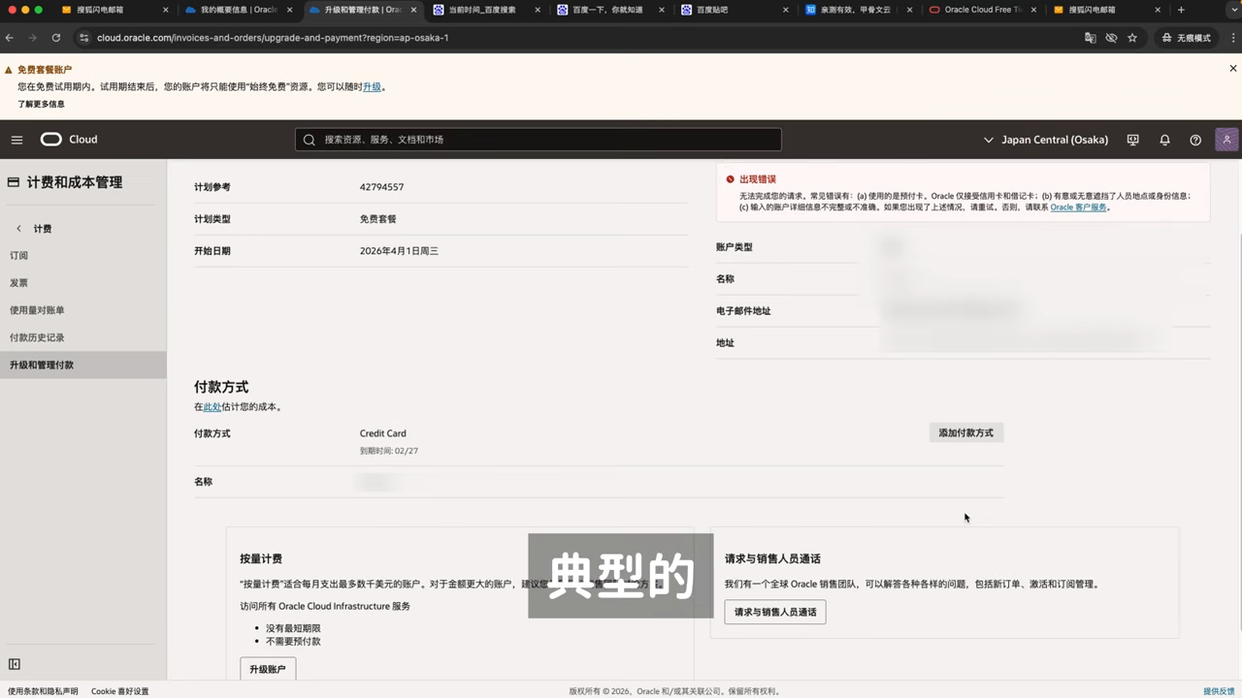Open the notifications bell

pos(1164,140)
